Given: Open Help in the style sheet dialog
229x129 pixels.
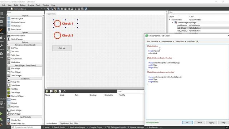Looking at the screenshot, I should pos(223,123).
